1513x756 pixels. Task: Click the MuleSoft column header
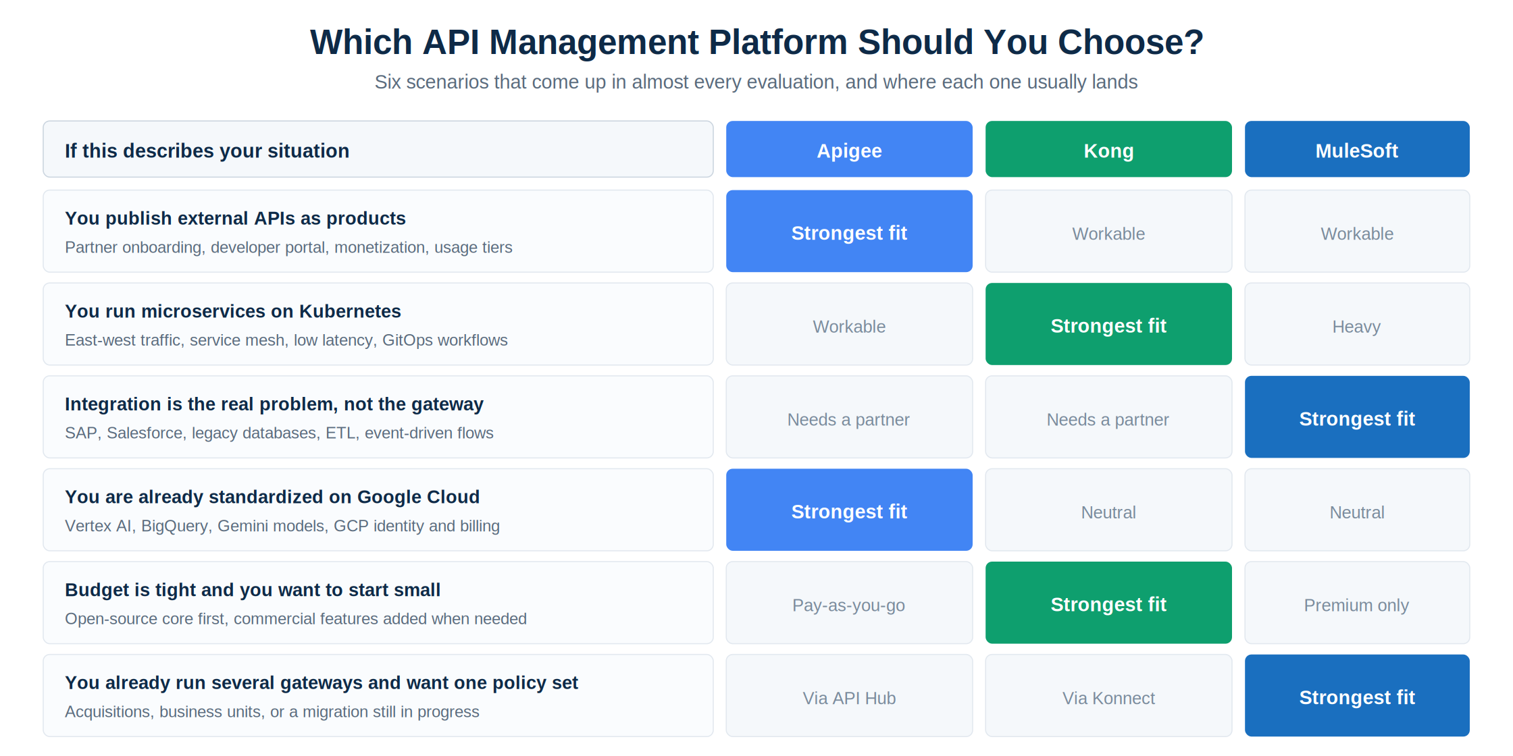[x=1357, y=149]
